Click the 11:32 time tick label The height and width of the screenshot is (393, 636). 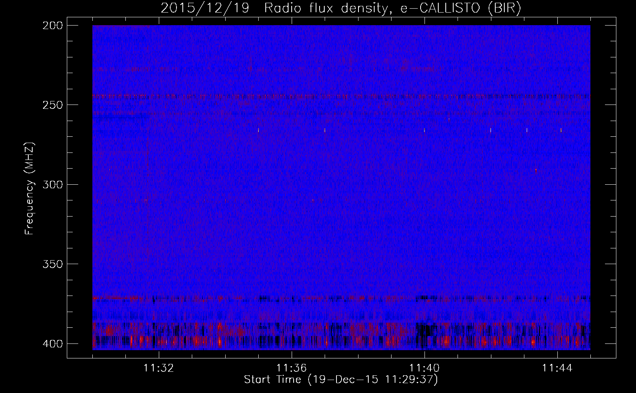(159, 368)
